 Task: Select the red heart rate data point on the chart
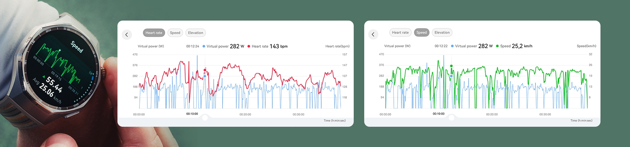(205, 70)
